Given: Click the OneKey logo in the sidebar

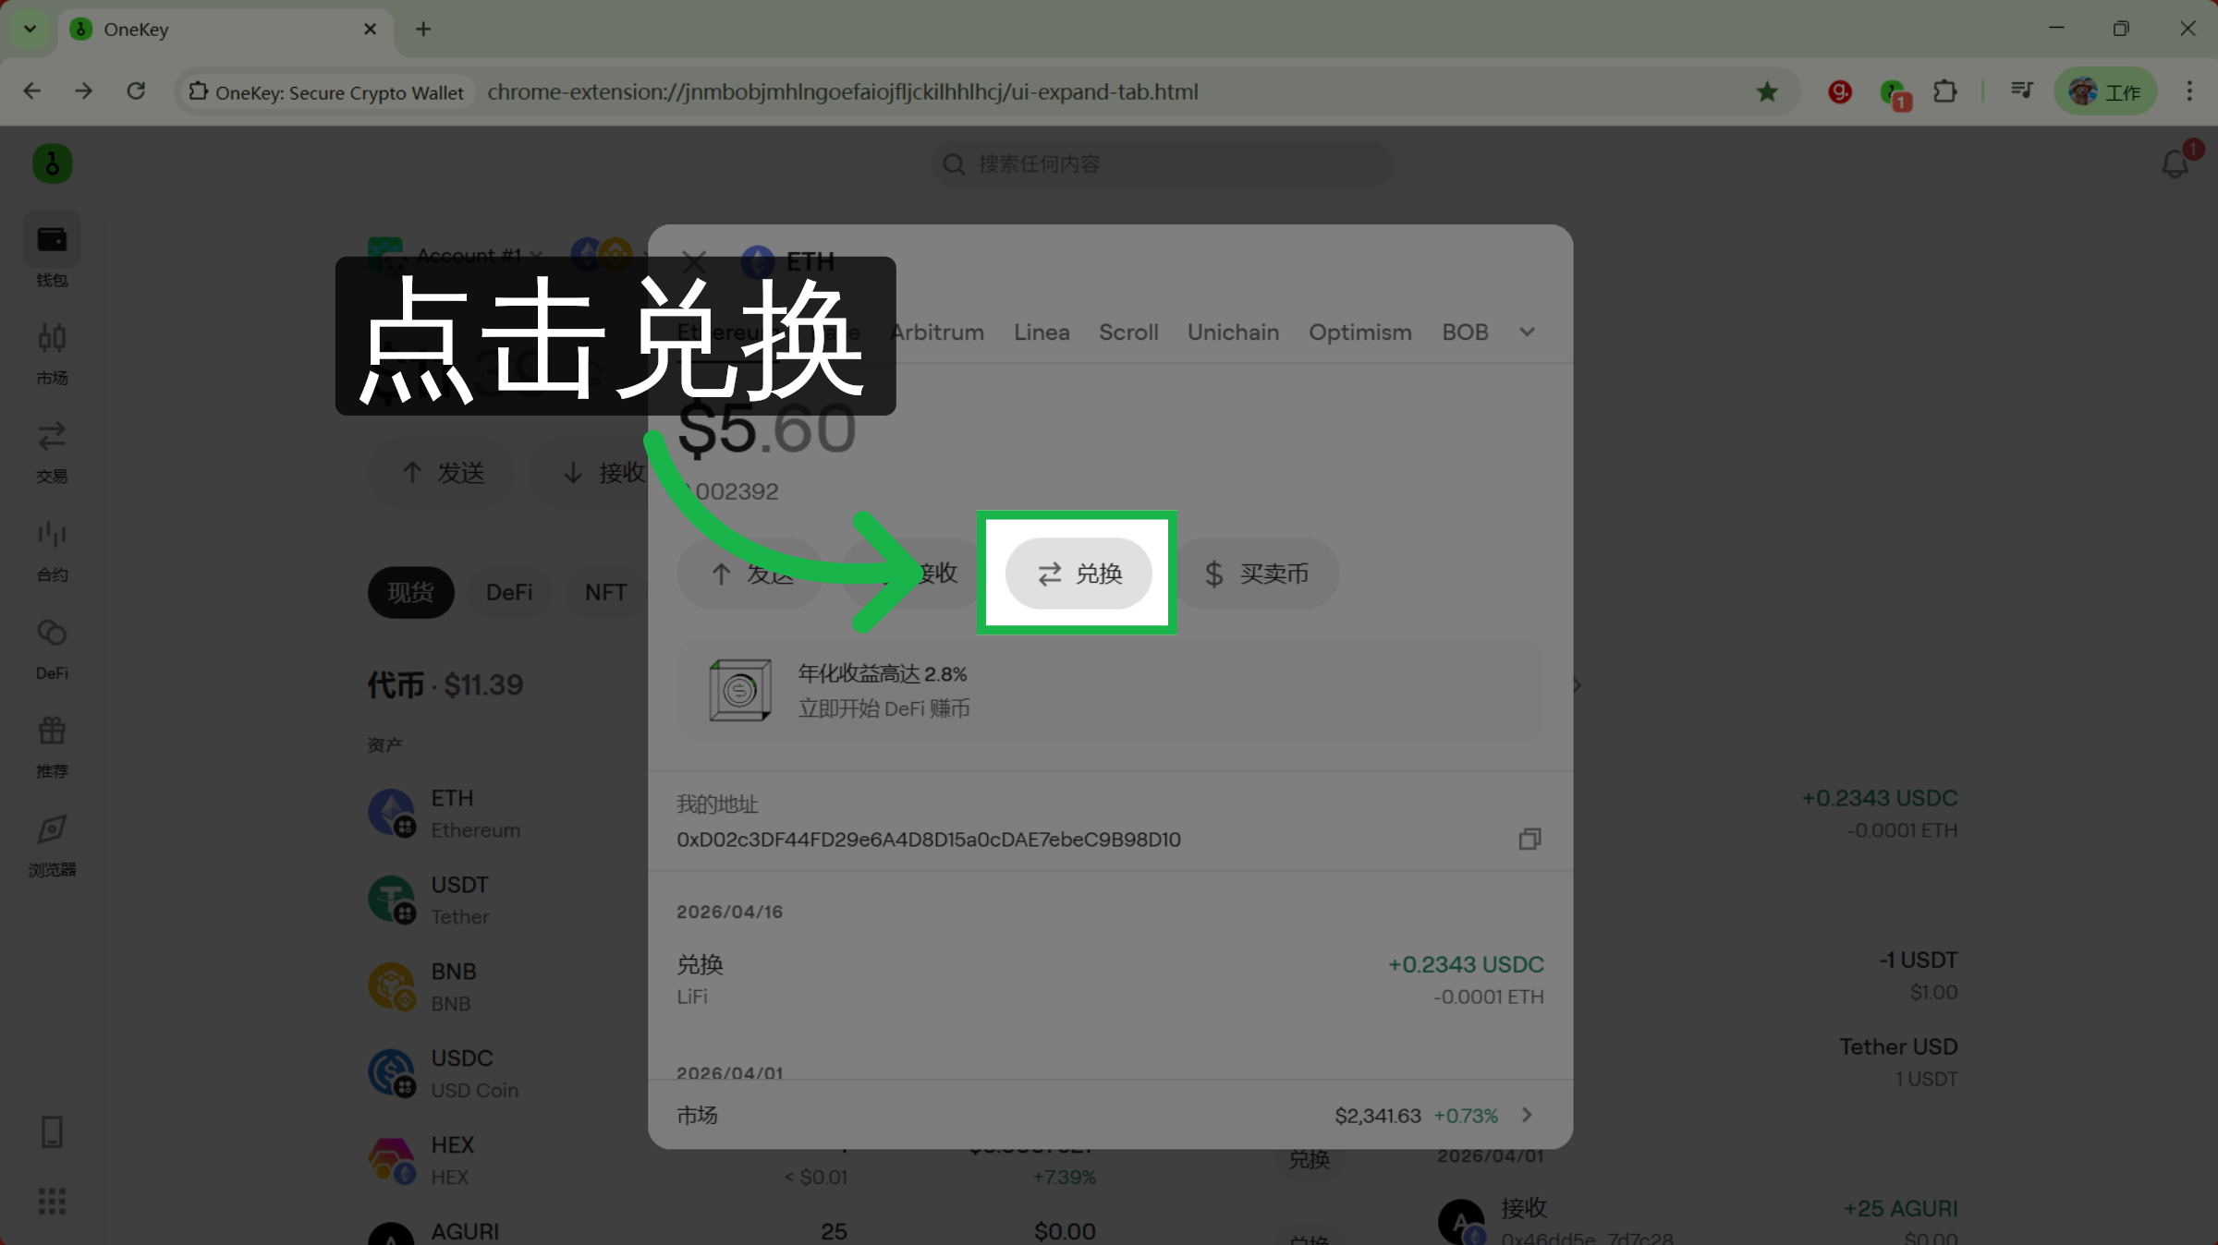Looking at the screenshot, I should 52,163.
